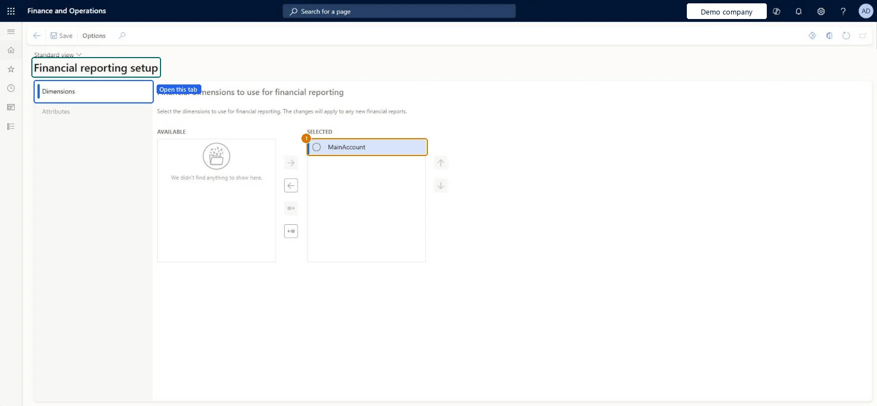
Task: Click the Power Apps diamond icon
Action: pyautogui.click(x=813, y=36)
